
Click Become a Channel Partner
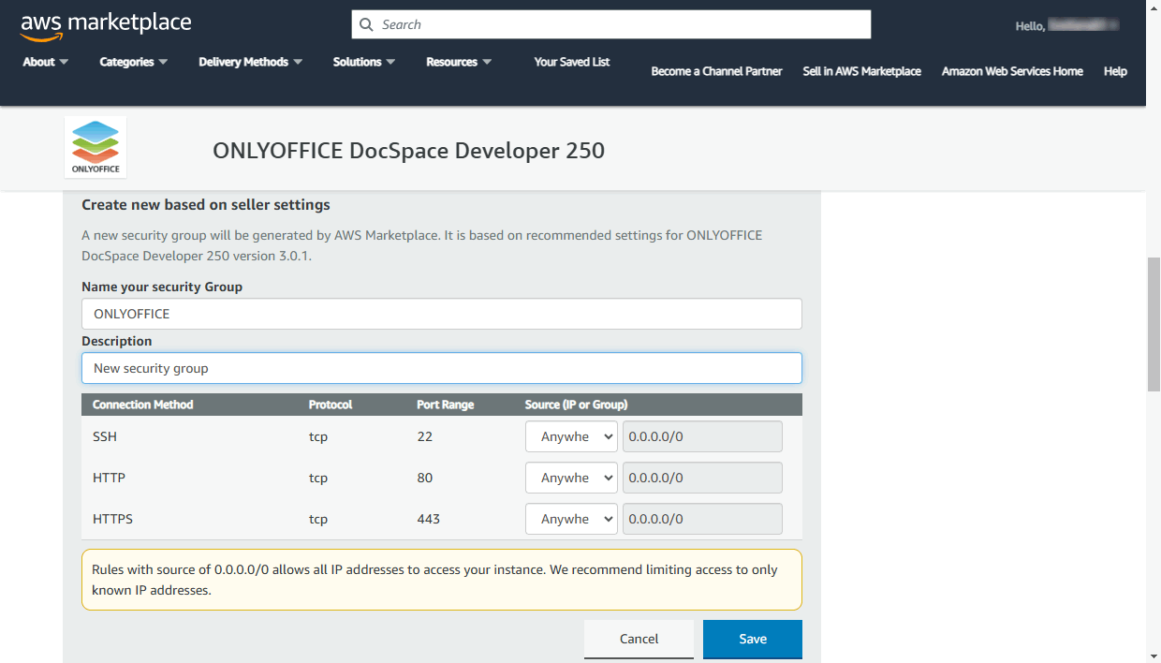pos(716,71)
